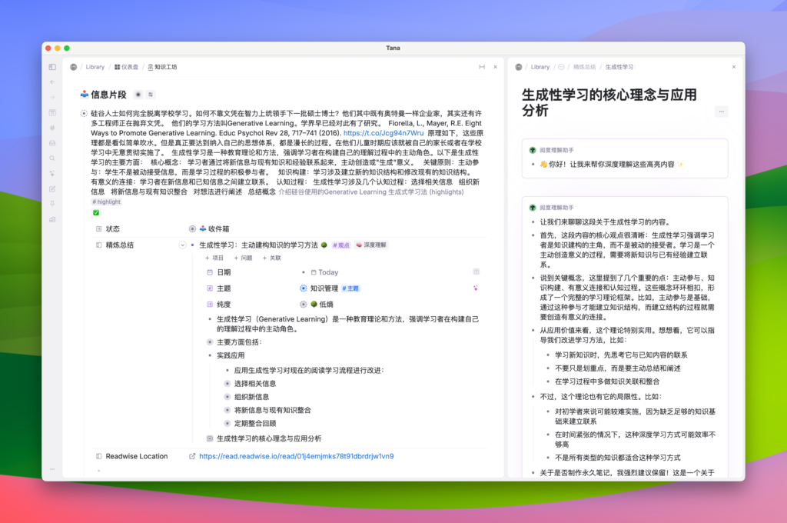
Task: Expand the 主要方面包括 bullet
Action: pyautogui.click(x=210, y=342)
